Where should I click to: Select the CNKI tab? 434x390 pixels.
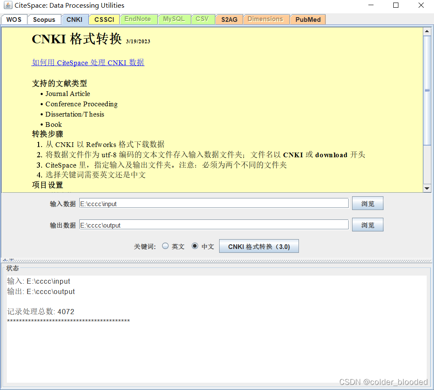pos(75,19)
